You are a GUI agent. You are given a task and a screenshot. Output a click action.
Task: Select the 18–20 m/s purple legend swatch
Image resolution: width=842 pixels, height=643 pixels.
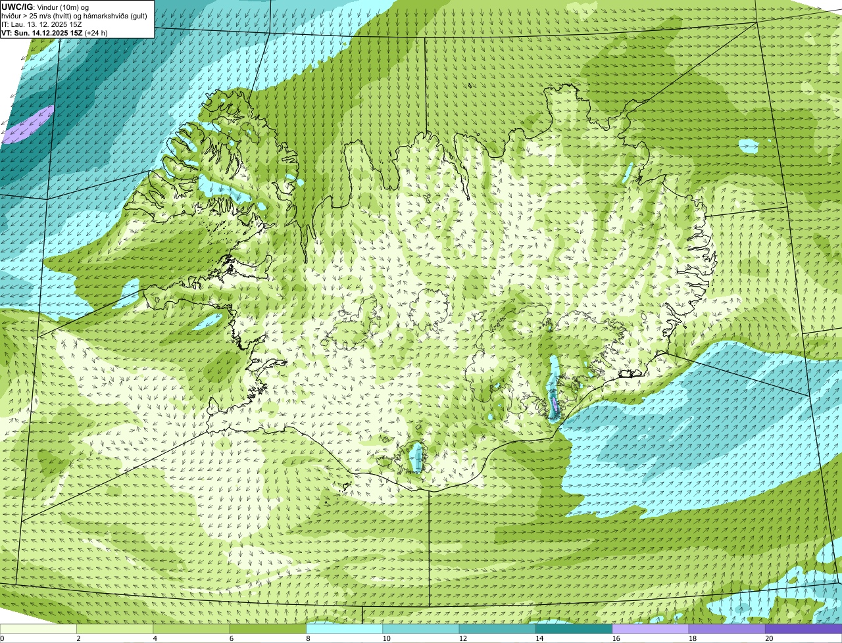727,629
